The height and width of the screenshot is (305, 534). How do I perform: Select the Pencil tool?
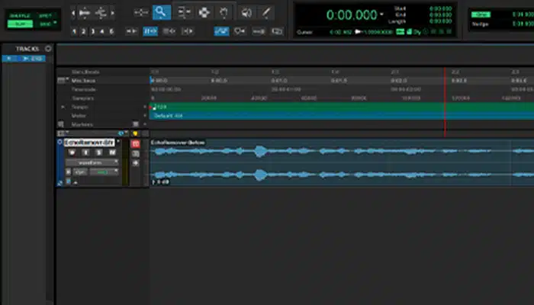coord(266,13)
